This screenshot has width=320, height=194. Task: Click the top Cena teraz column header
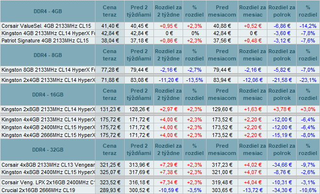coord(110,11)
